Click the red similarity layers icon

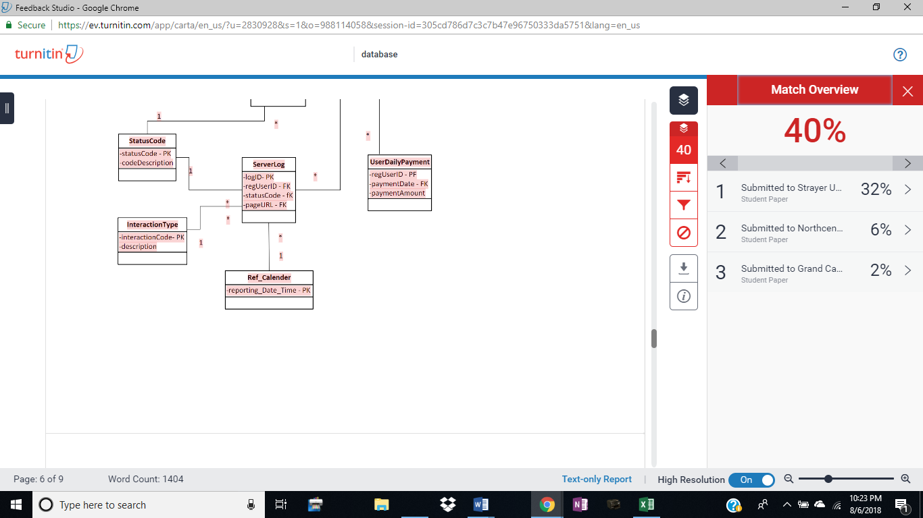[683, 128]
